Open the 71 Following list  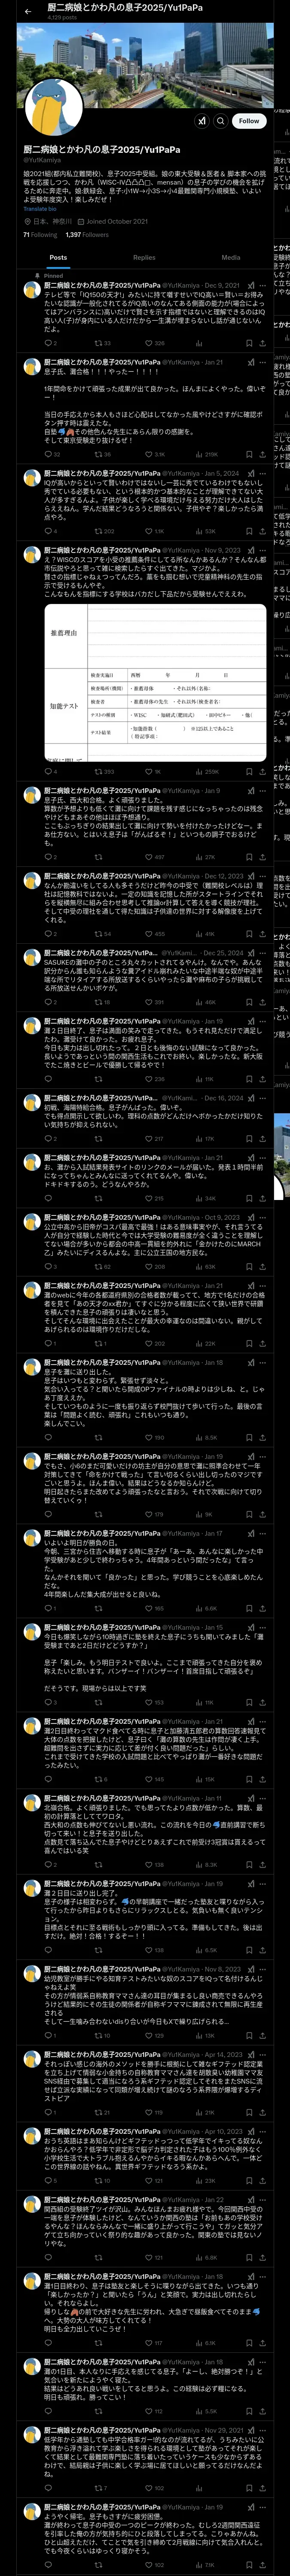pyautogui.click(x=40, y=235)
